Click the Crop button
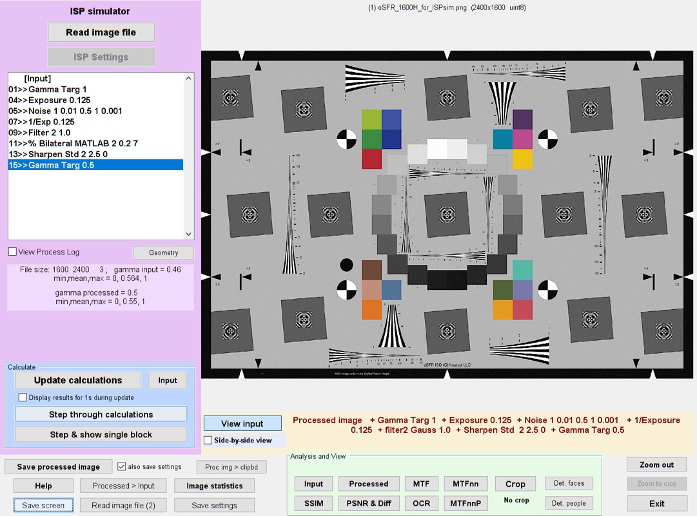The height and width of the screenshot is (516, 697). tap(515, 484)
